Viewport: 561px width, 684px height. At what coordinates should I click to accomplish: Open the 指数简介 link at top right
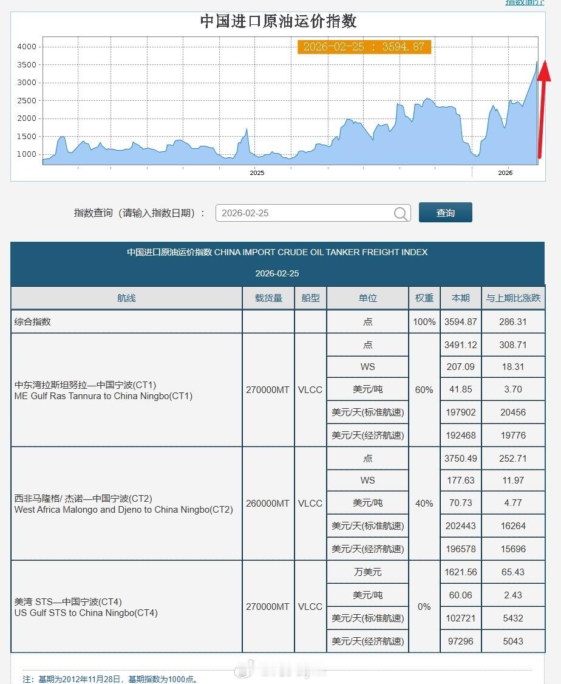(523, 3)
